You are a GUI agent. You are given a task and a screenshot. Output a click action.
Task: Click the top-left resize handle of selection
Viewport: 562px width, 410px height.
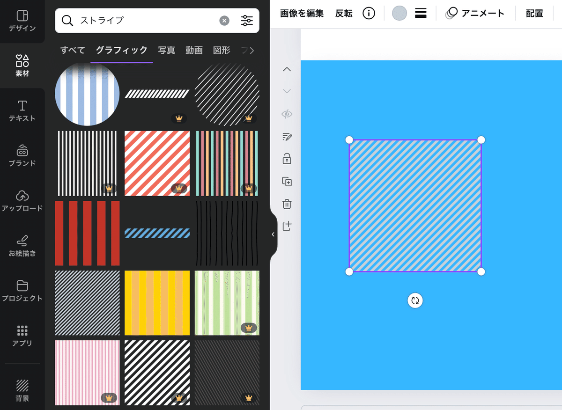coord(349,140)
